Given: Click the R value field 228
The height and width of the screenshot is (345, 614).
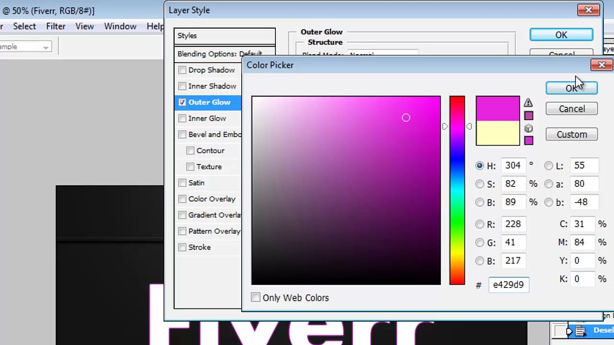Looking at the screenshot, I should point(514,224).
